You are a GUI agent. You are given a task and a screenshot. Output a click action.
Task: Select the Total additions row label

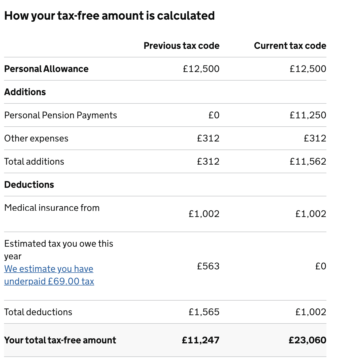pos(34,162)
